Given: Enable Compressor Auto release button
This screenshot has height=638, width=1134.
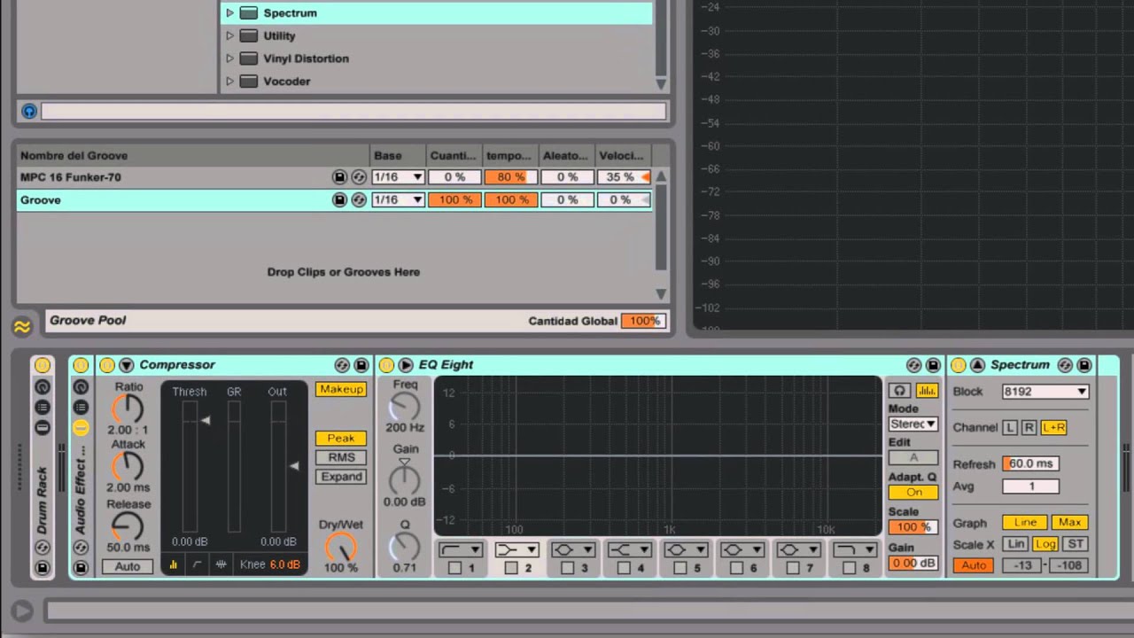Looking at the screenshot, I should pos(128,566).
